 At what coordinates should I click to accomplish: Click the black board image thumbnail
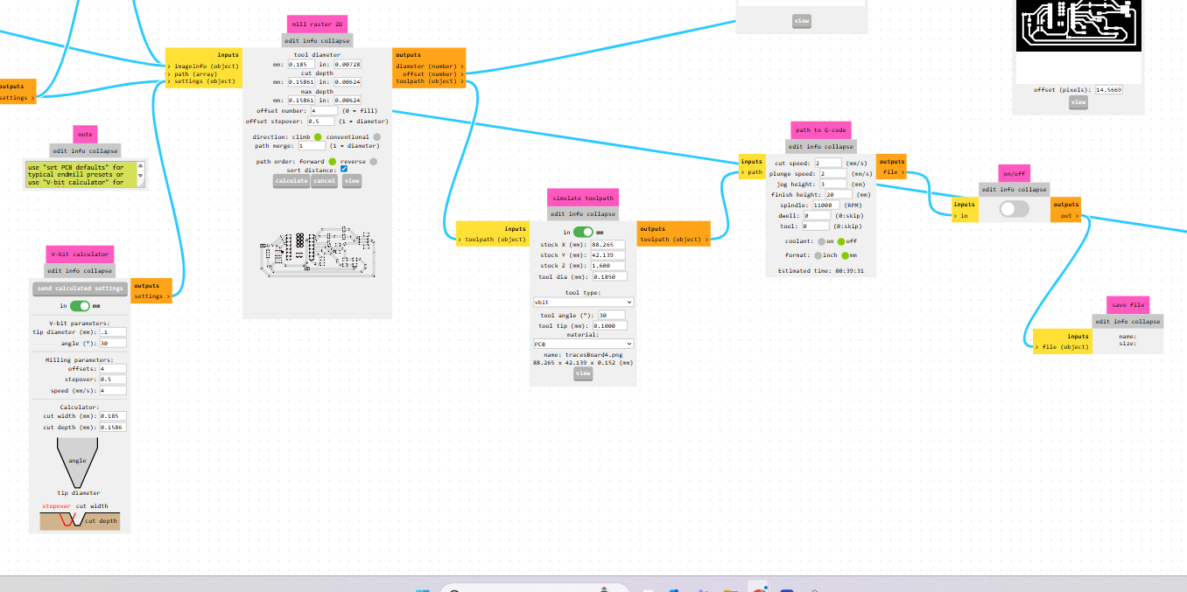pos(1078,25)
